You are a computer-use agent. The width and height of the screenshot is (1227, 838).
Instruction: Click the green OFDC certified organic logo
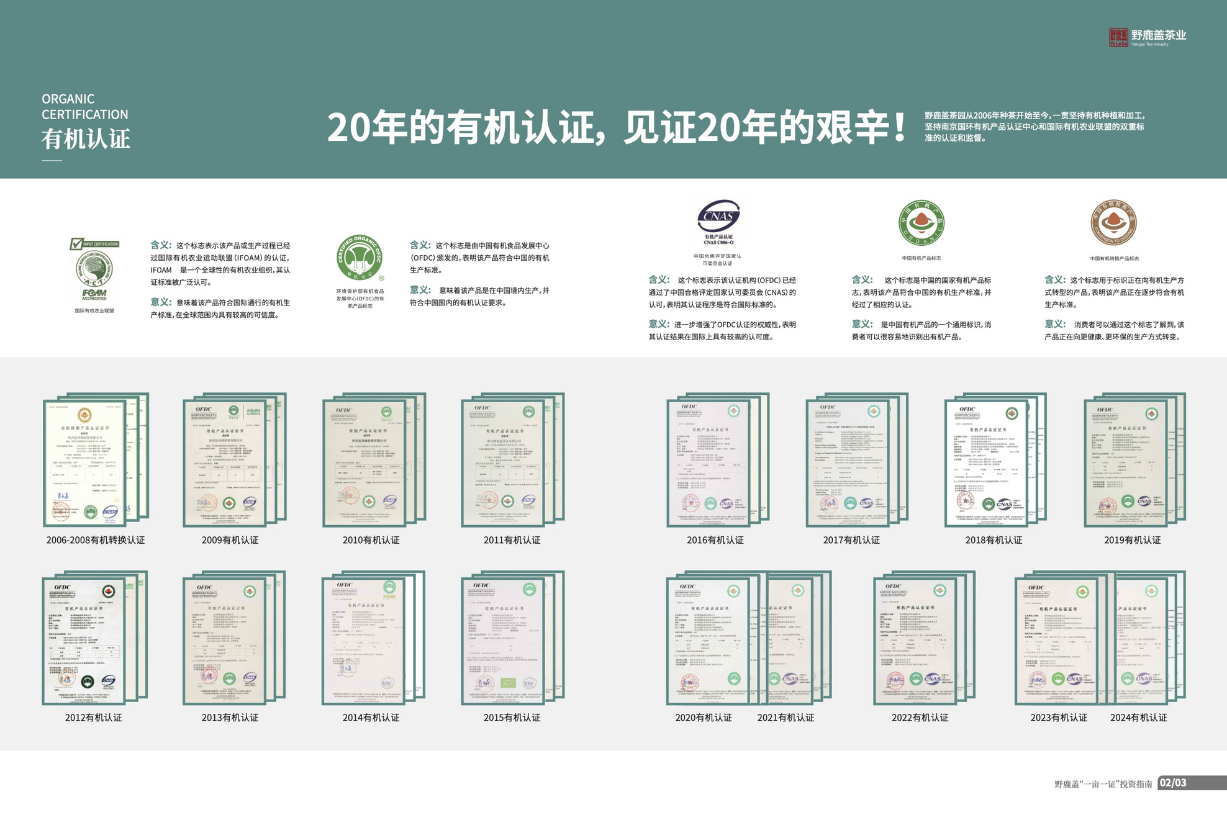[x=360, y=258]
